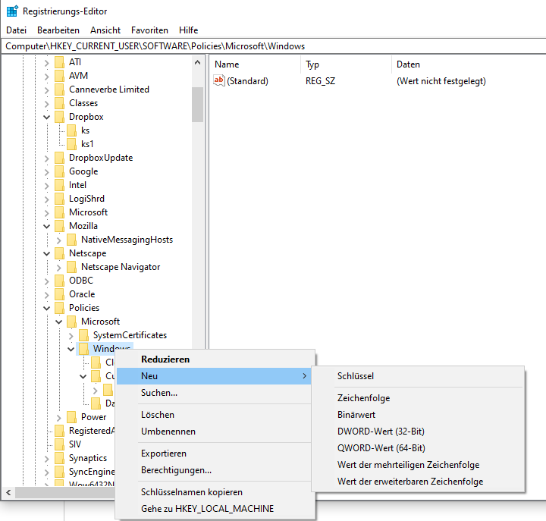Click the Oracle folder icon

click(60, 294)
